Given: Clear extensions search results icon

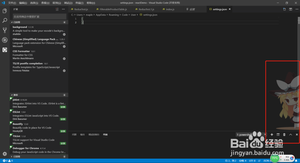Looking at the screenshot, I should tap(57, 9).
